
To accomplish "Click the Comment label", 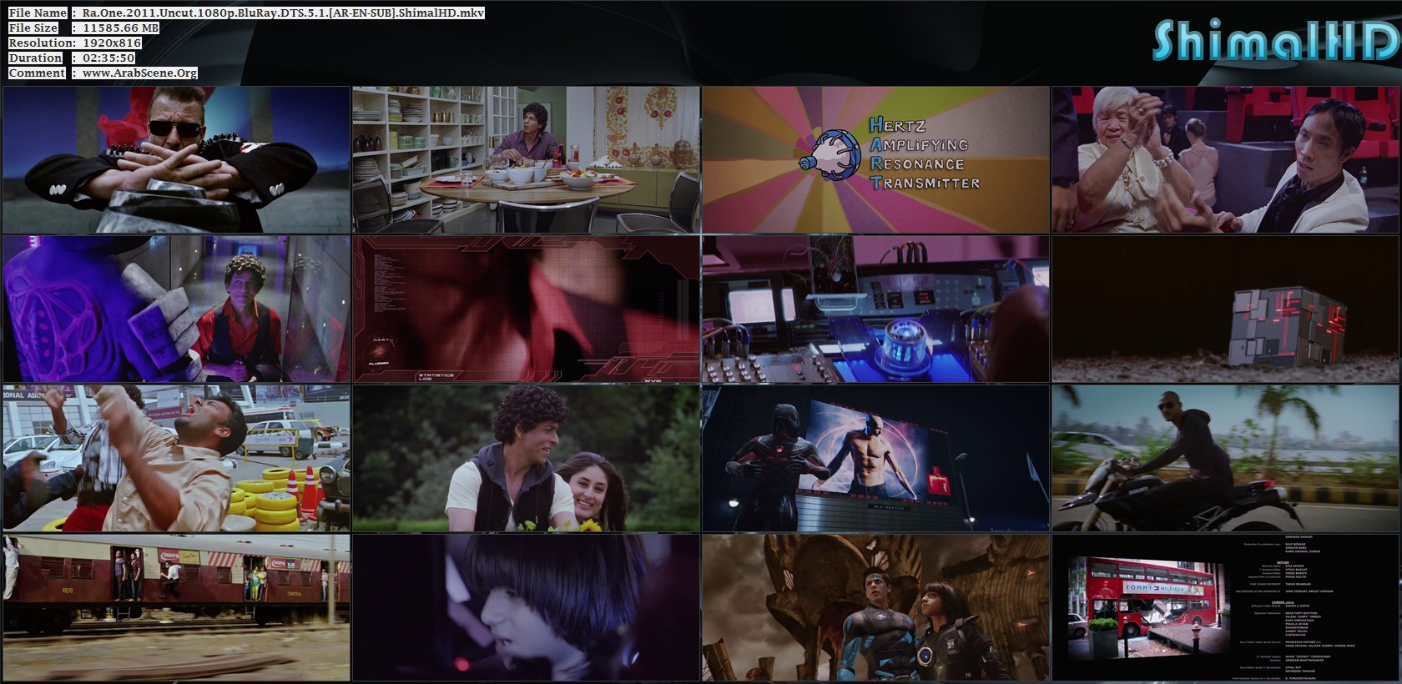I will click(x=37, y=73).
